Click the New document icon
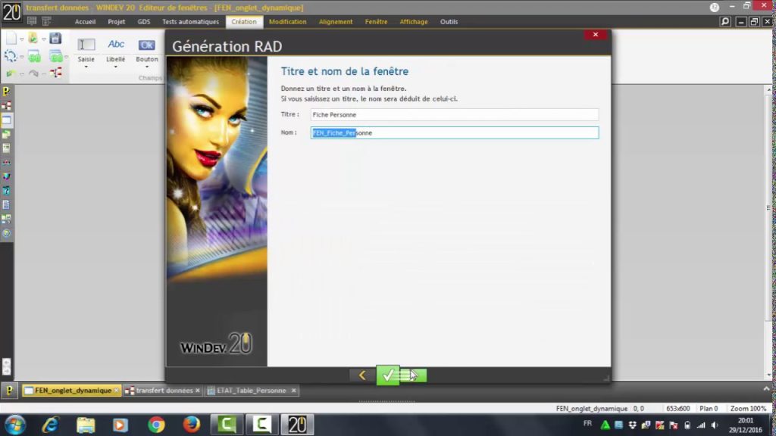 [x=11, y=38]
